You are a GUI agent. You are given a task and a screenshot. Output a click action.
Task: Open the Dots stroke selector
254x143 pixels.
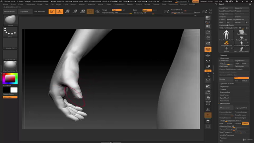(10, 32)
